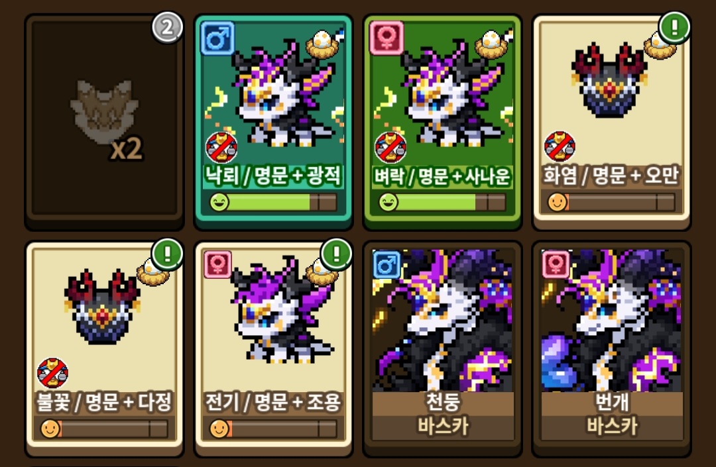
Task: Click the 전기 / 명문 + 조용 label
Action: [273, 402]
